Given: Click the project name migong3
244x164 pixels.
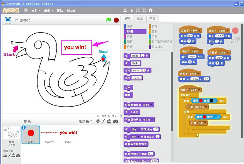Looking at the screenshot, I should coord(23,20).
